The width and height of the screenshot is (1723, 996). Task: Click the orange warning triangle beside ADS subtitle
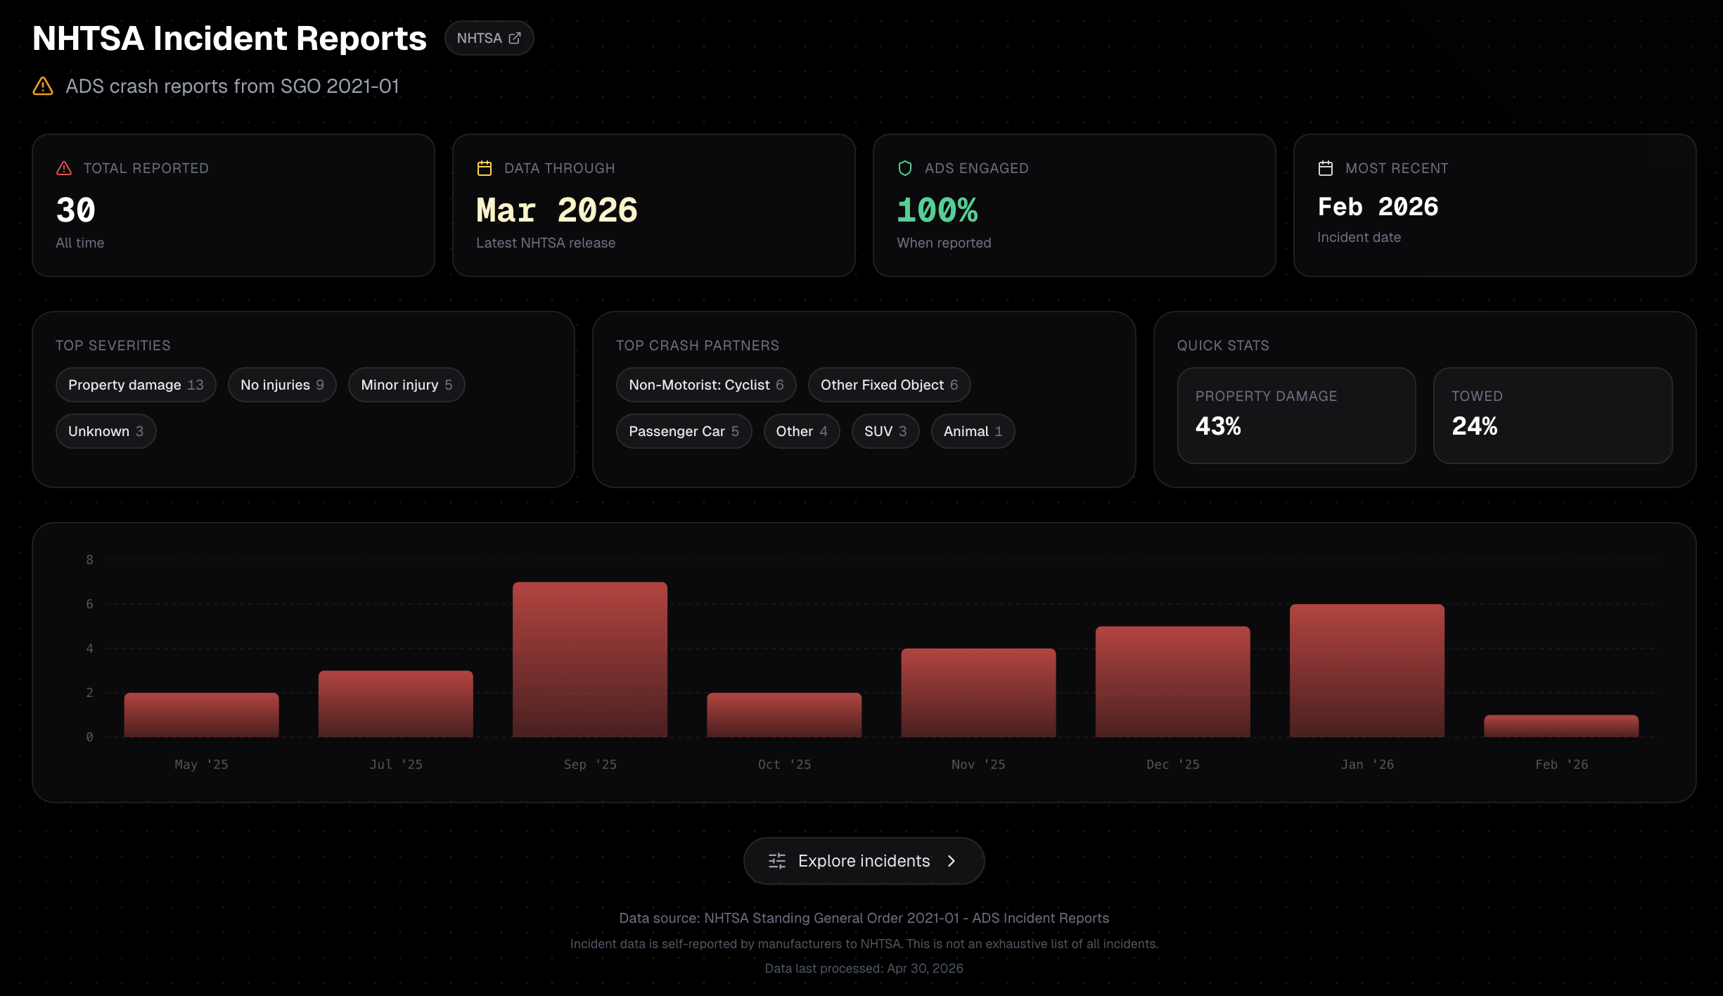(43, 86)
